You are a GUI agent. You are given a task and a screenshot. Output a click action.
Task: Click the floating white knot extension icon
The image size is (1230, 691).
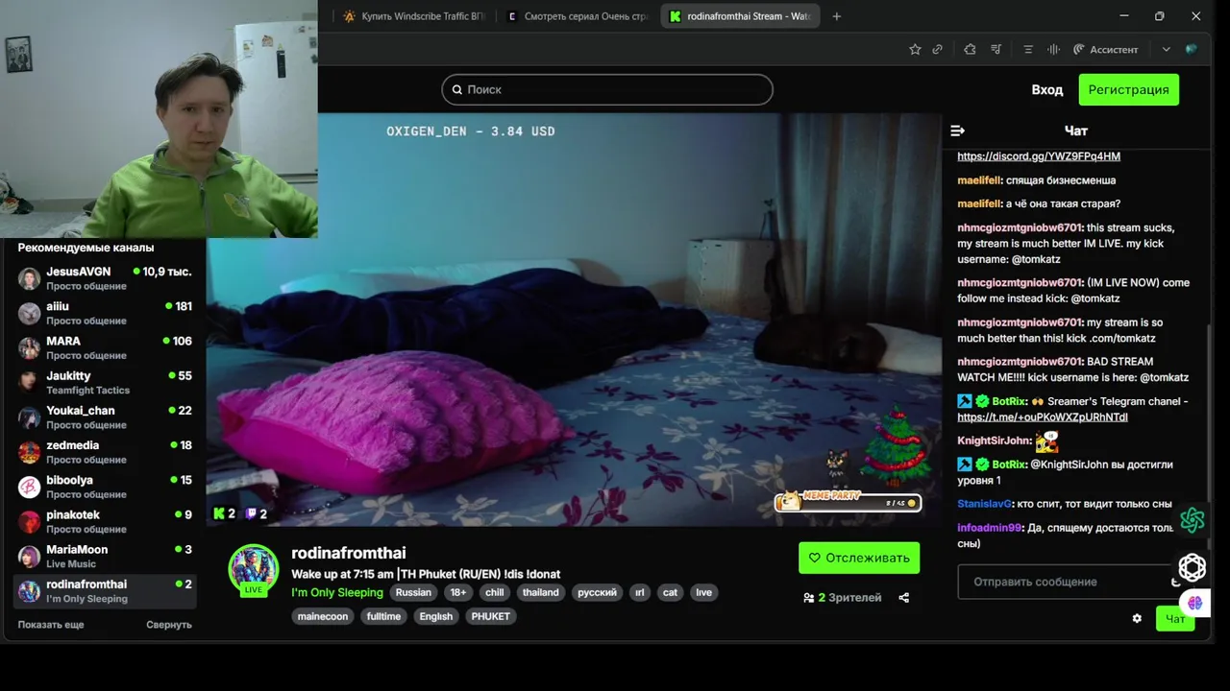pos(1193,567)
